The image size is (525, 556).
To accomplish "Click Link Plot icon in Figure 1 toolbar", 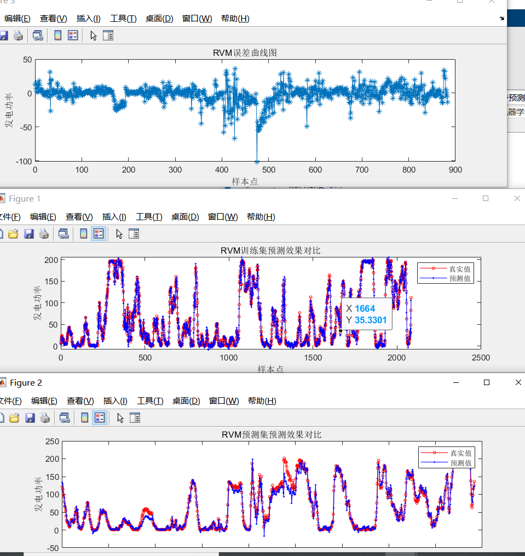I will pos(64,234).
